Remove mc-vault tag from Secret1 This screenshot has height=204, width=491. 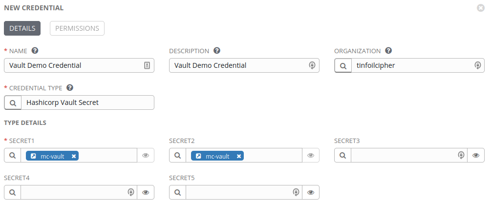pos(74,156)
